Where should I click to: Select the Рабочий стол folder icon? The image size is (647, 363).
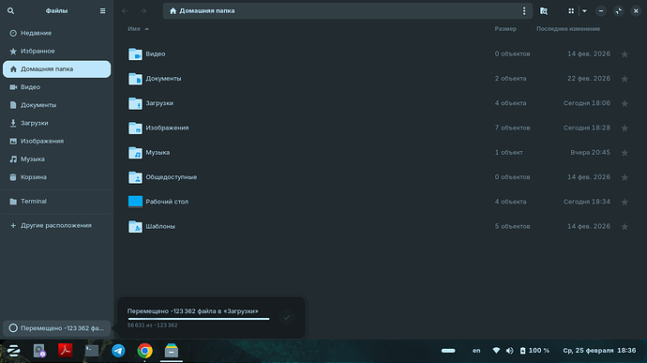click(135, 202)
